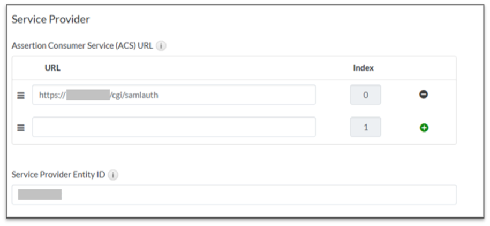
Task: Click the first ACS URL field containing /cgi/samlauth
Action: [x=214, y=95]
